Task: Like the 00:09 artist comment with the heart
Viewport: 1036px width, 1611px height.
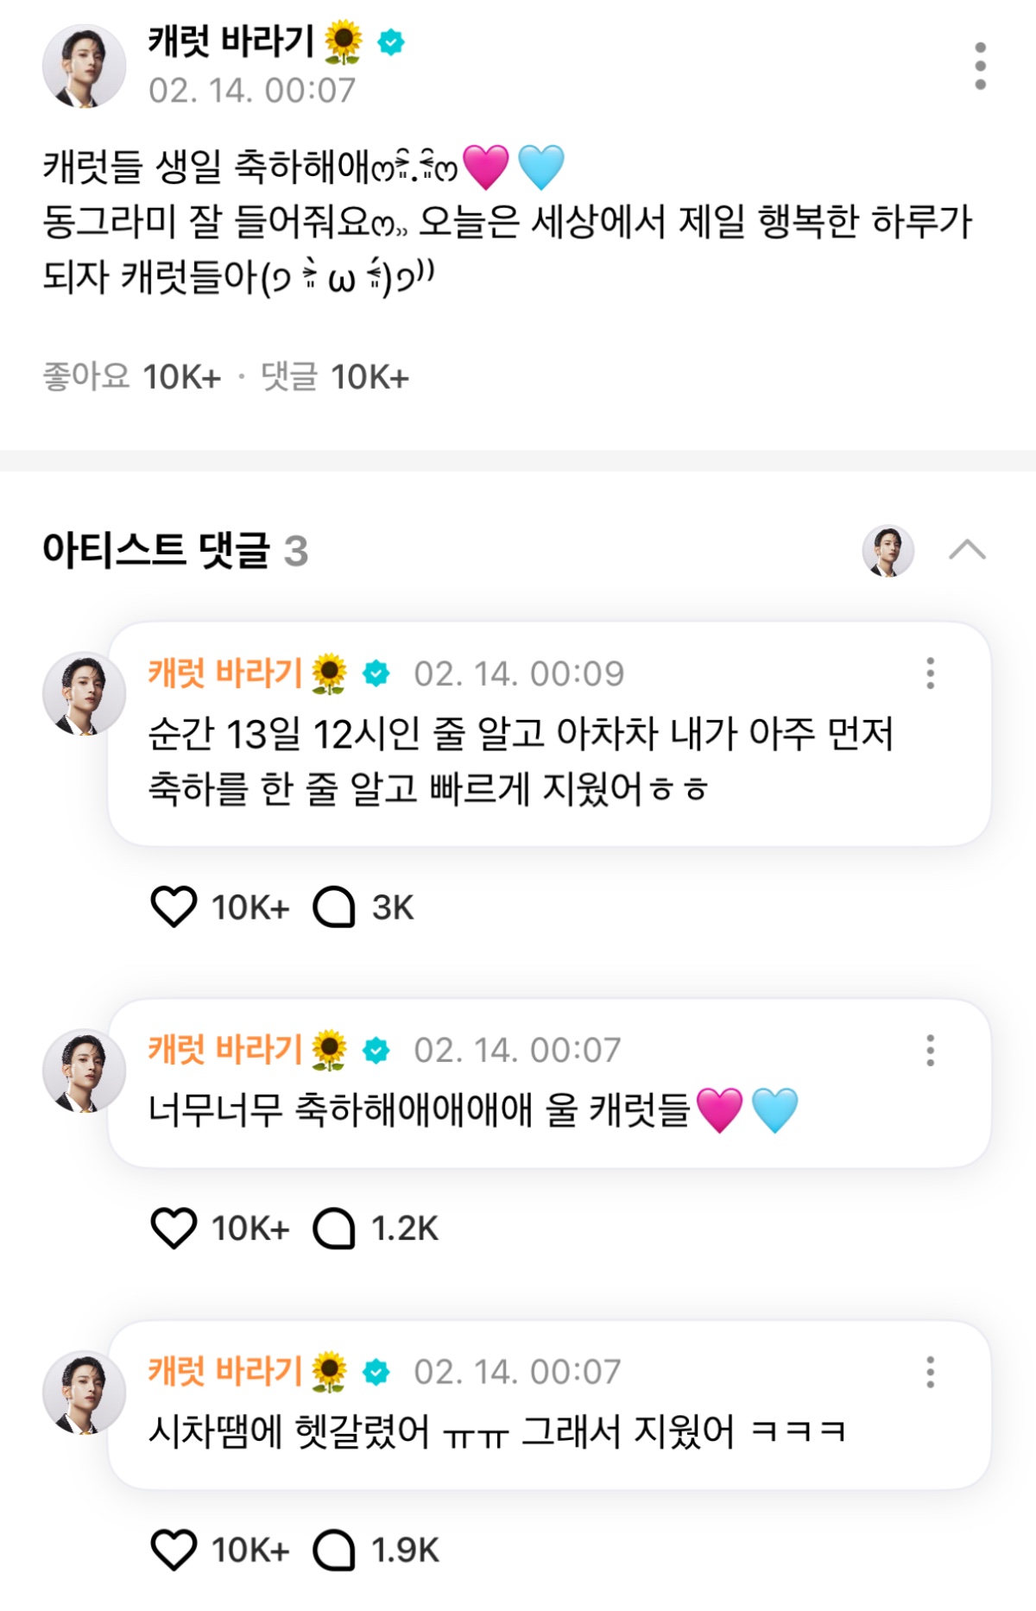Action: 174,907
